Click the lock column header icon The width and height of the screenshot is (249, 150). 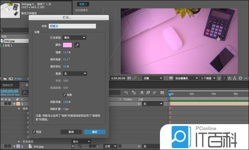9,99
